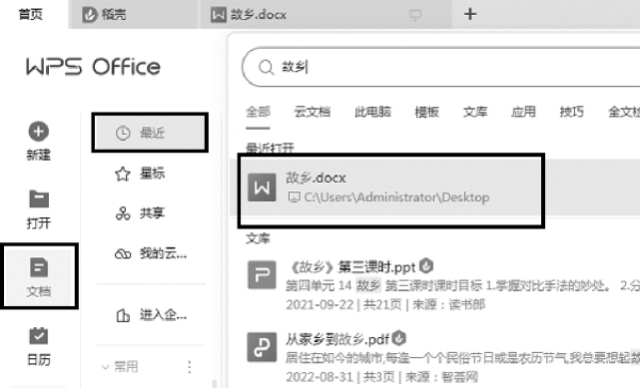Screen dimensions: 640x388
Task: Open the 日历 calendar icon
Action: [39, 336]
